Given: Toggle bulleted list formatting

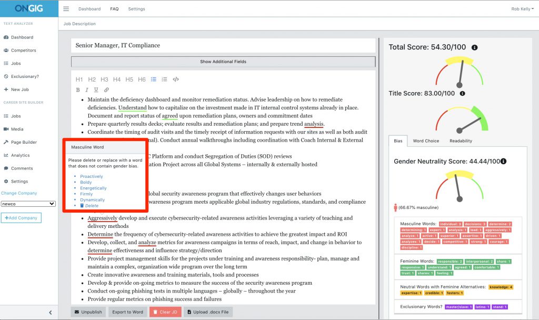Looking at the screenshot, I should coord(153,79).
